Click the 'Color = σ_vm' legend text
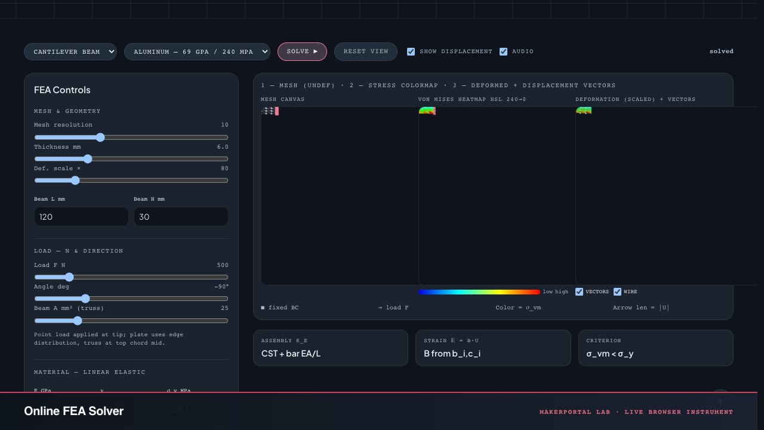 point(518,308)
